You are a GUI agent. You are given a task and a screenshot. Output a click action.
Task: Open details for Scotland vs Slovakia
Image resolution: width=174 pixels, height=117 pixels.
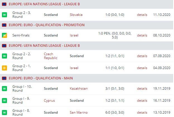142,15
